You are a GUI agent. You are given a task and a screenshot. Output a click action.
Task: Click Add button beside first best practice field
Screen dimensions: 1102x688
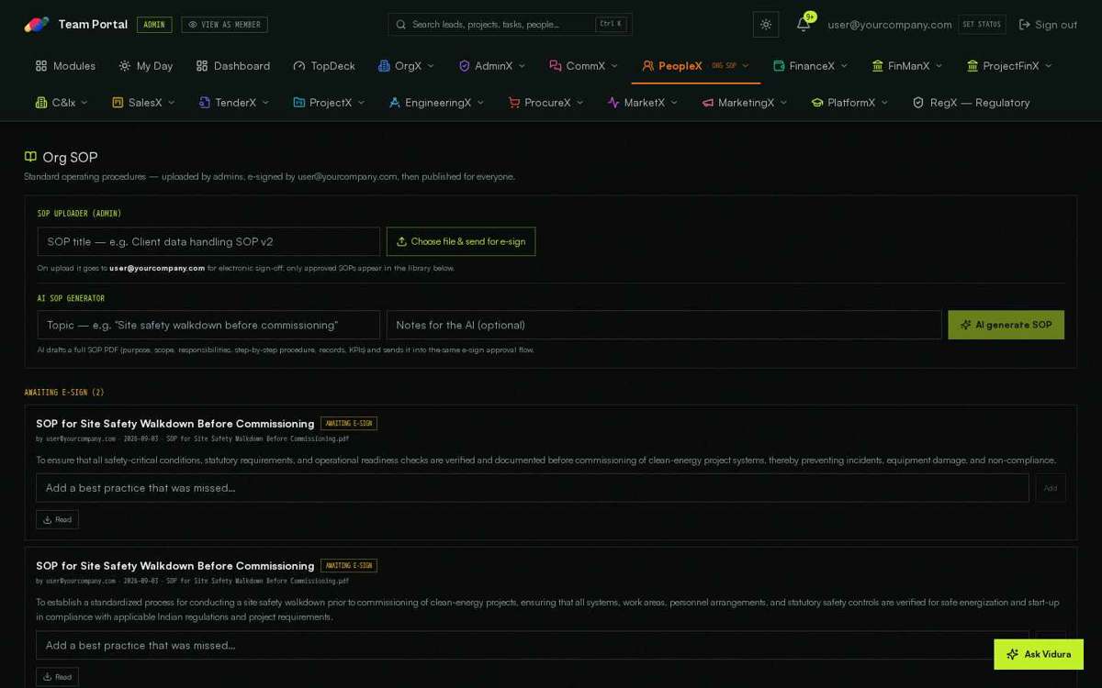coord(1051,488)
